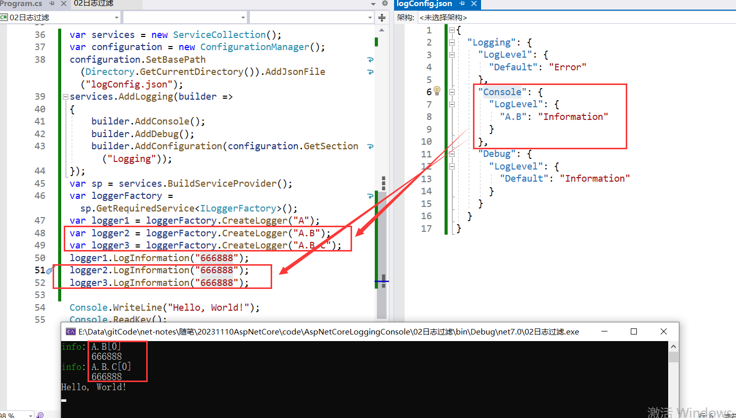Image resolution: width=736 pixels, height=418 pixels.
Task: Click "ConfigurationManager" on line 37
Action: coord(255,47)
